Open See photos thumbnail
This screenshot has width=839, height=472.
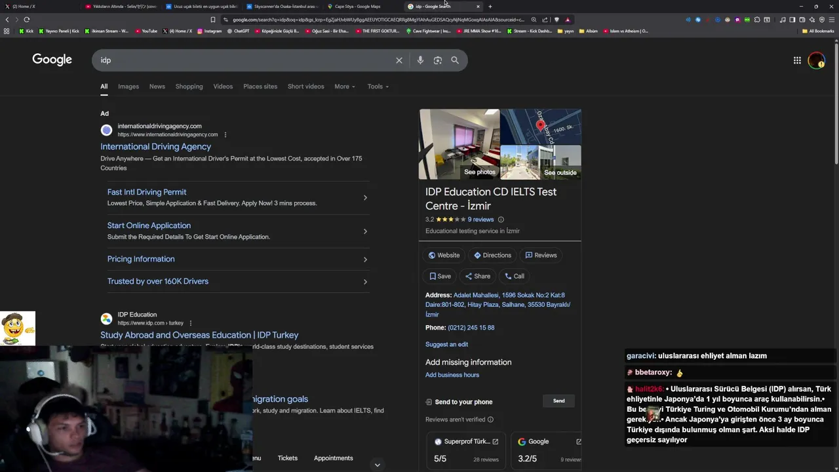click(x=459, y=144)
